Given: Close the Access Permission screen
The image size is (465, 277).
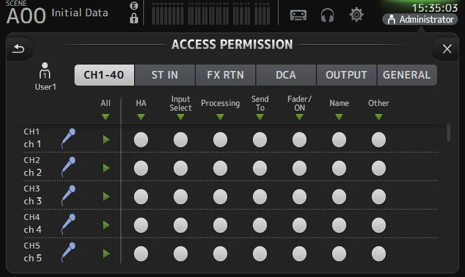Looking at the screenshot, I should [447, 48].
